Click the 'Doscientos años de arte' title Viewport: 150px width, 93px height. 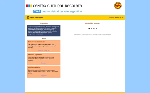click(x=36, y=42)
